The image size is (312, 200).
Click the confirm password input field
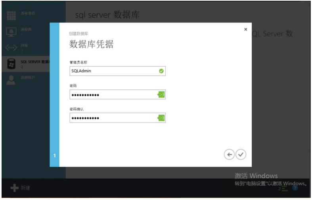(117, 118)
